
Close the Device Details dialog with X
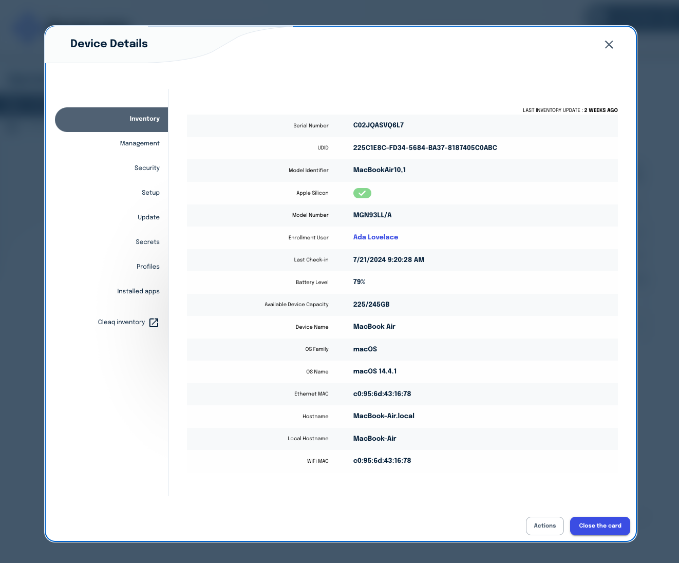609,45
